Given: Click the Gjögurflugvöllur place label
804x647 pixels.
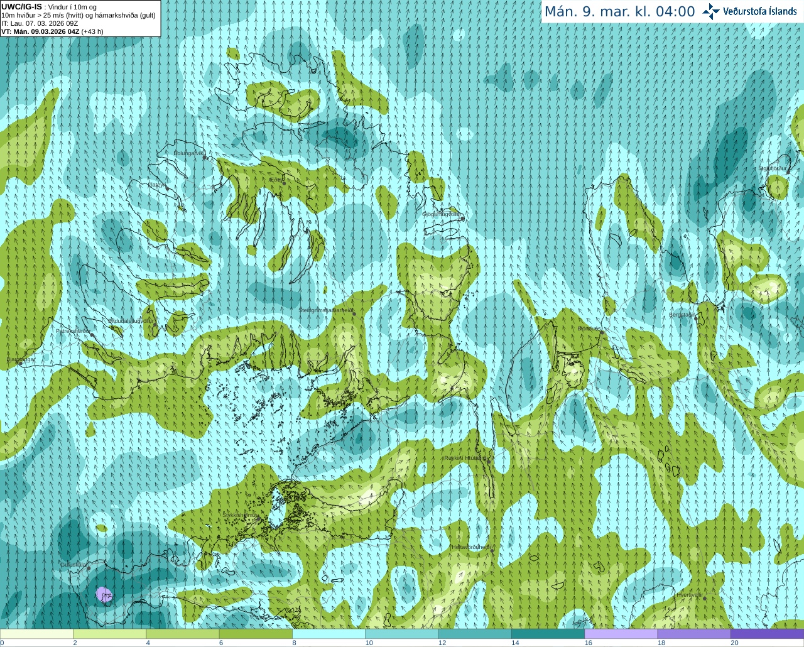Looking at the screenshot, I should 442,214.
